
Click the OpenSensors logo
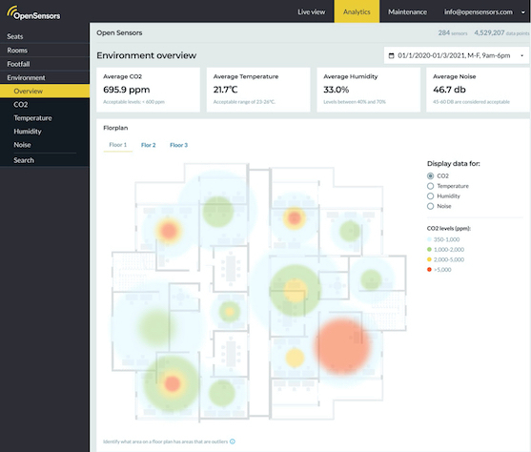click(33, 13)
